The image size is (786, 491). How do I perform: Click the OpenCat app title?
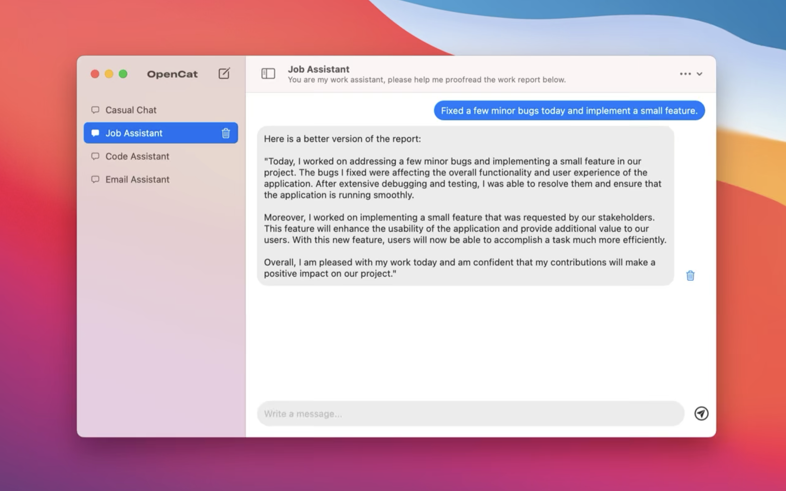click(172, 74)
